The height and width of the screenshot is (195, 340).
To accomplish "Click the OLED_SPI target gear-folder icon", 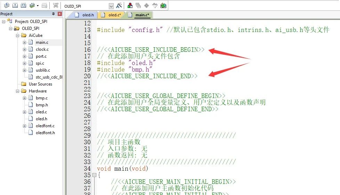I will [17, 29].
